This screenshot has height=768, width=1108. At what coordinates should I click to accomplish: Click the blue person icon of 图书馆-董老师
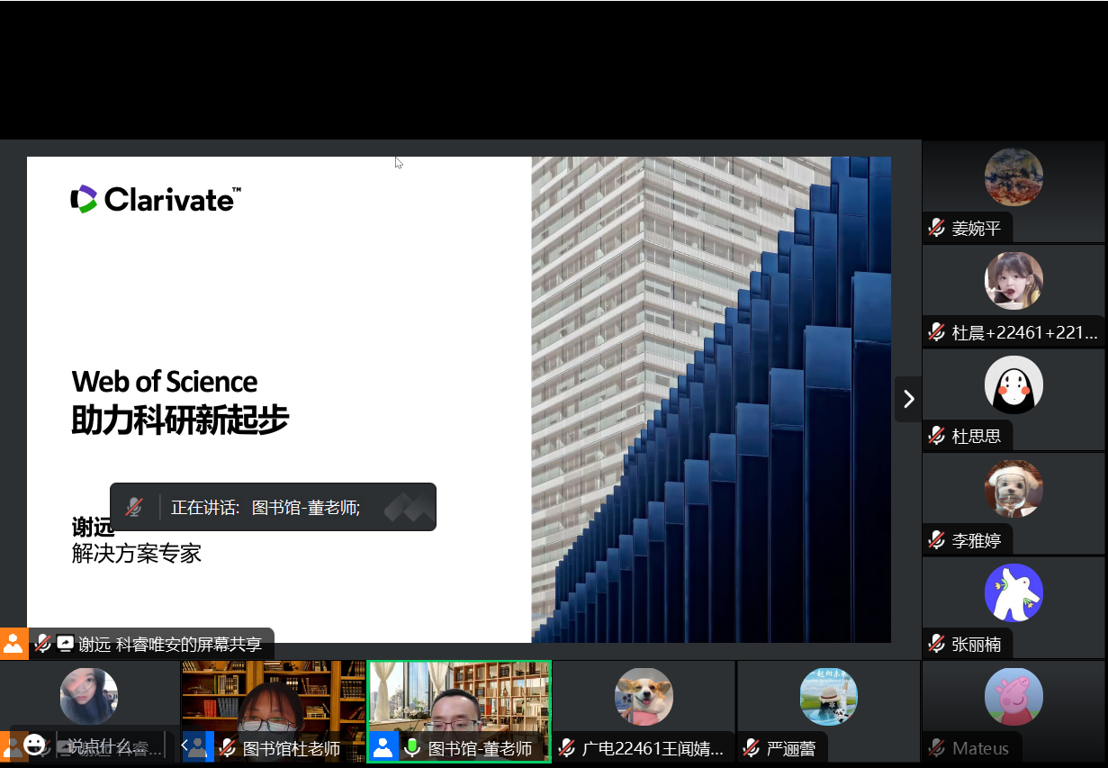pyautogui.click(x=383, y=746)
